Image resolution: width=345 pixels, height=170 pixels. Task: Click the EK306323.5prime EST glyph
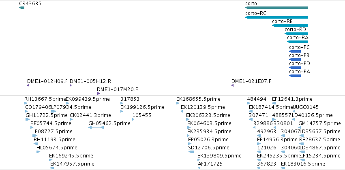(188, 119)
